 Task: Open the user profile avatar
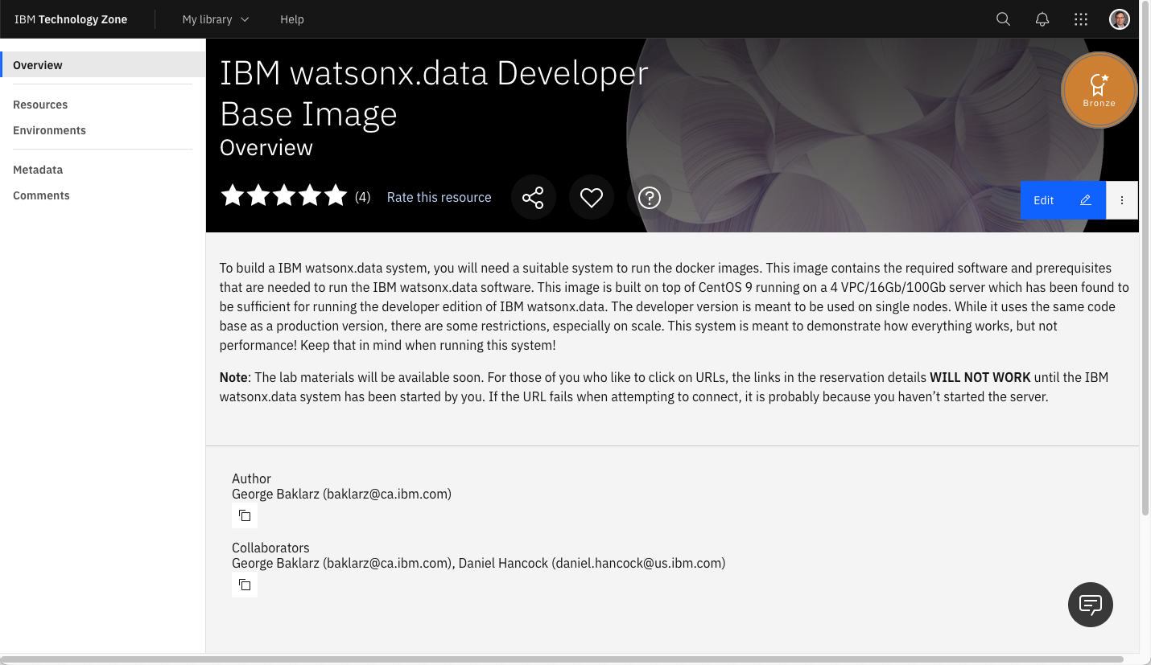point(1120,19)
